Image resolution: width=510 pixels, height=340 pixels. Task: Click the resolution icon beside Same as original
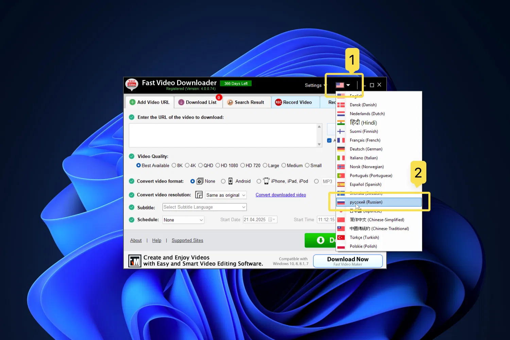click(199, 195)
